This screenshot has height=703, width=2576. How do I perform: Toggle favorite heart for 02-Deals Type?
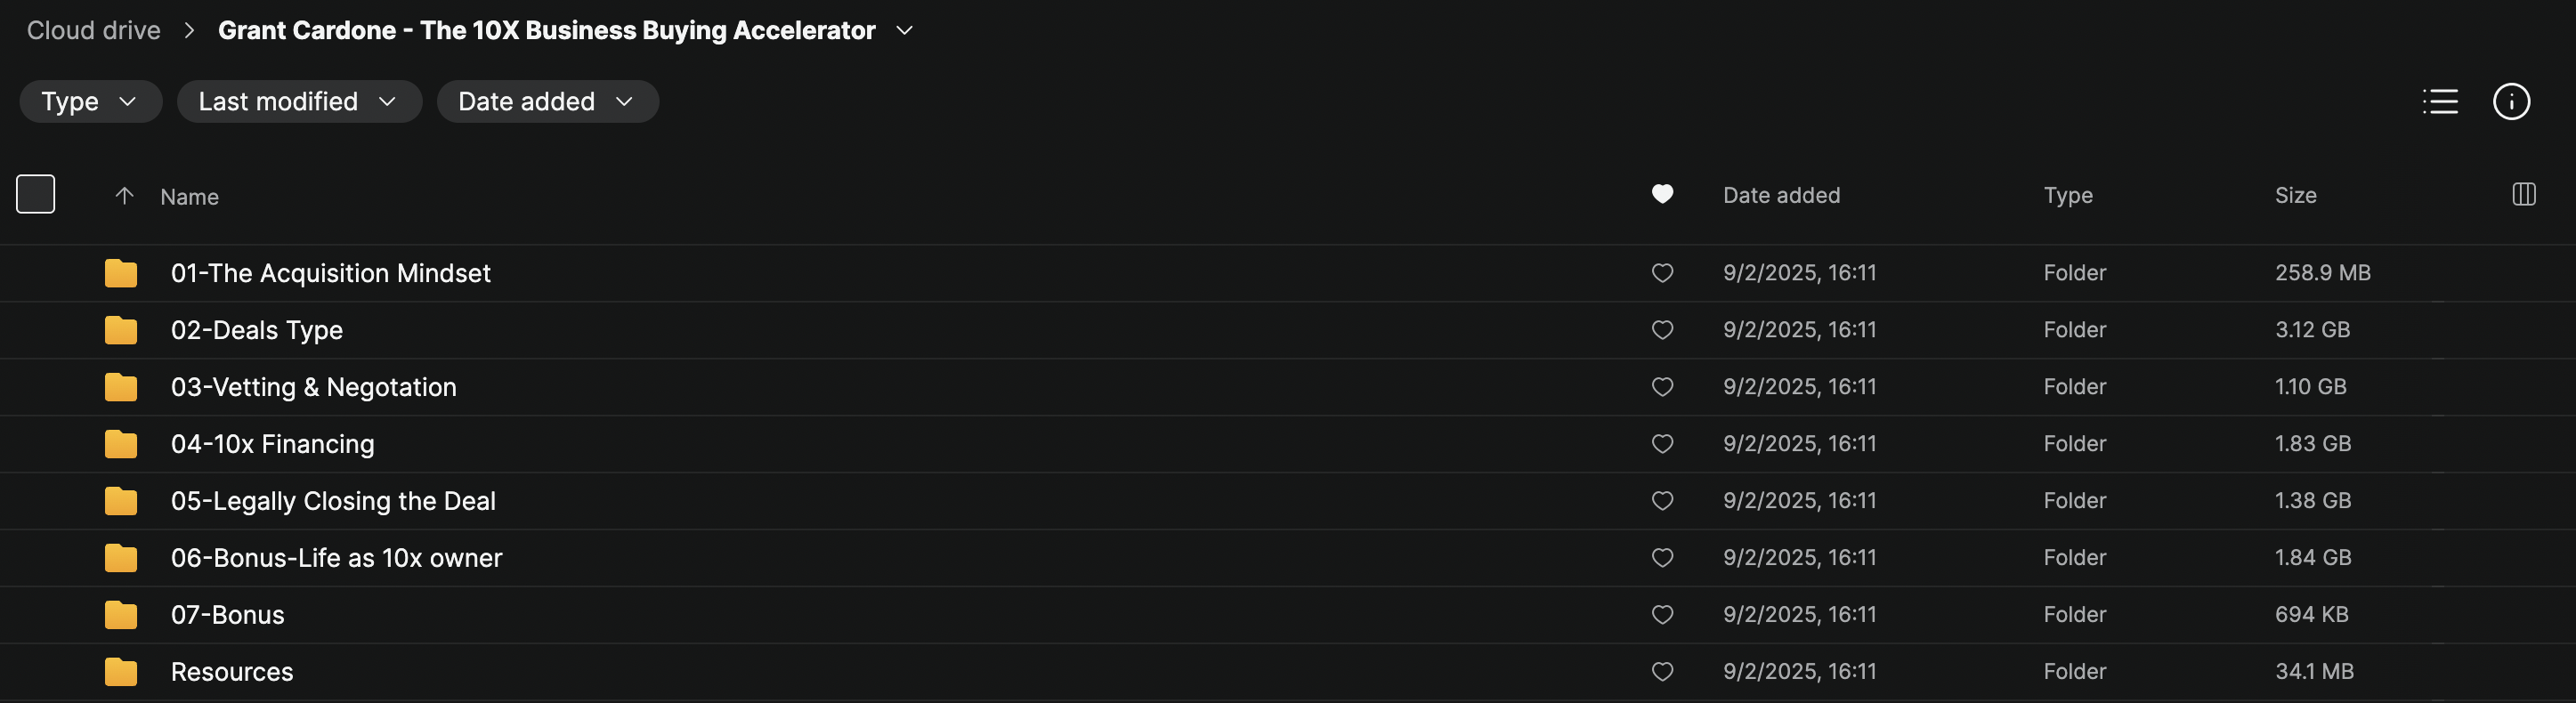pos(1661,330)
